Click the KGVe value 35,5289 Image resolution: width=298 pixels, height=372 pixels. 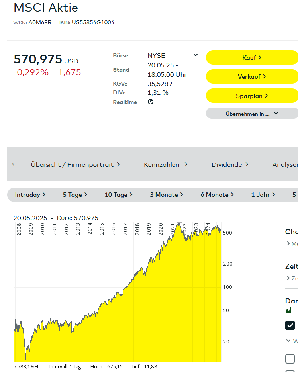click(x=160, y=84)
